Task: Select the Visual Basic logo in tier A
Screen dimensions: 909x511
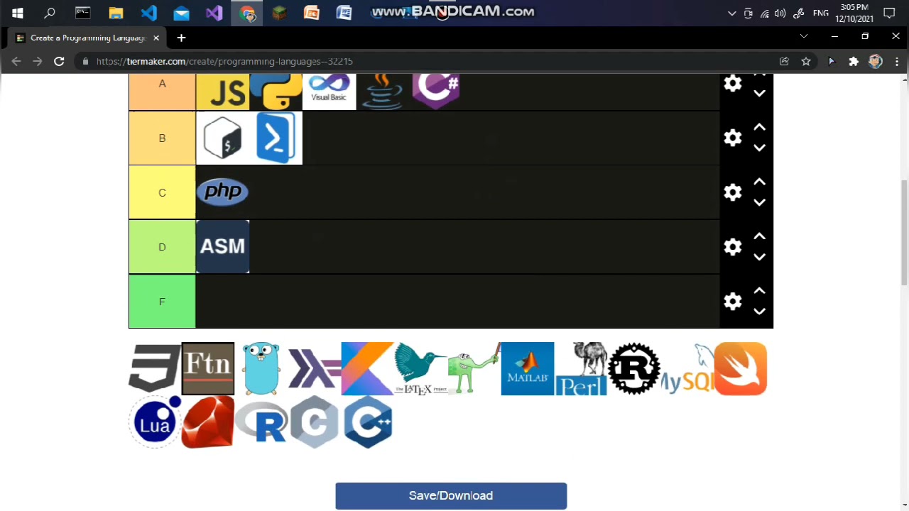Action: click(329, 92)
